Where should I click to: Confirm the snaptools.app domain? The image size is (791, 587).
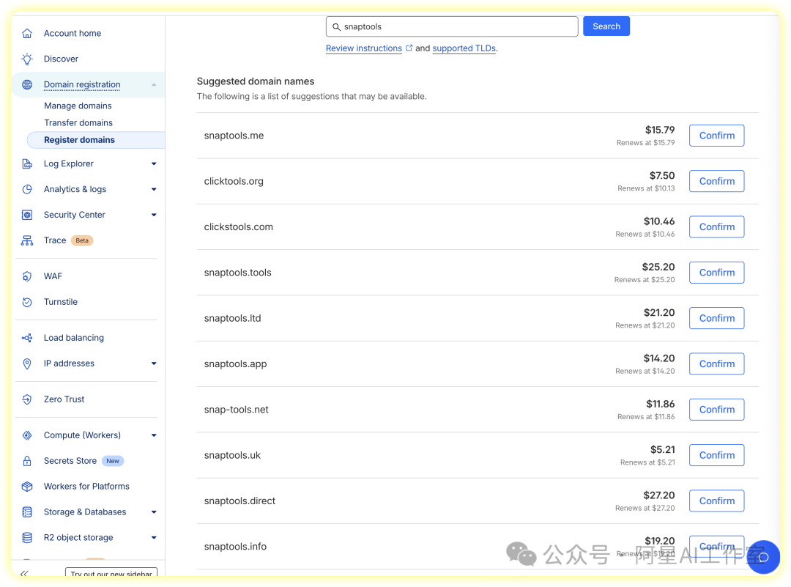coord(716,364)
